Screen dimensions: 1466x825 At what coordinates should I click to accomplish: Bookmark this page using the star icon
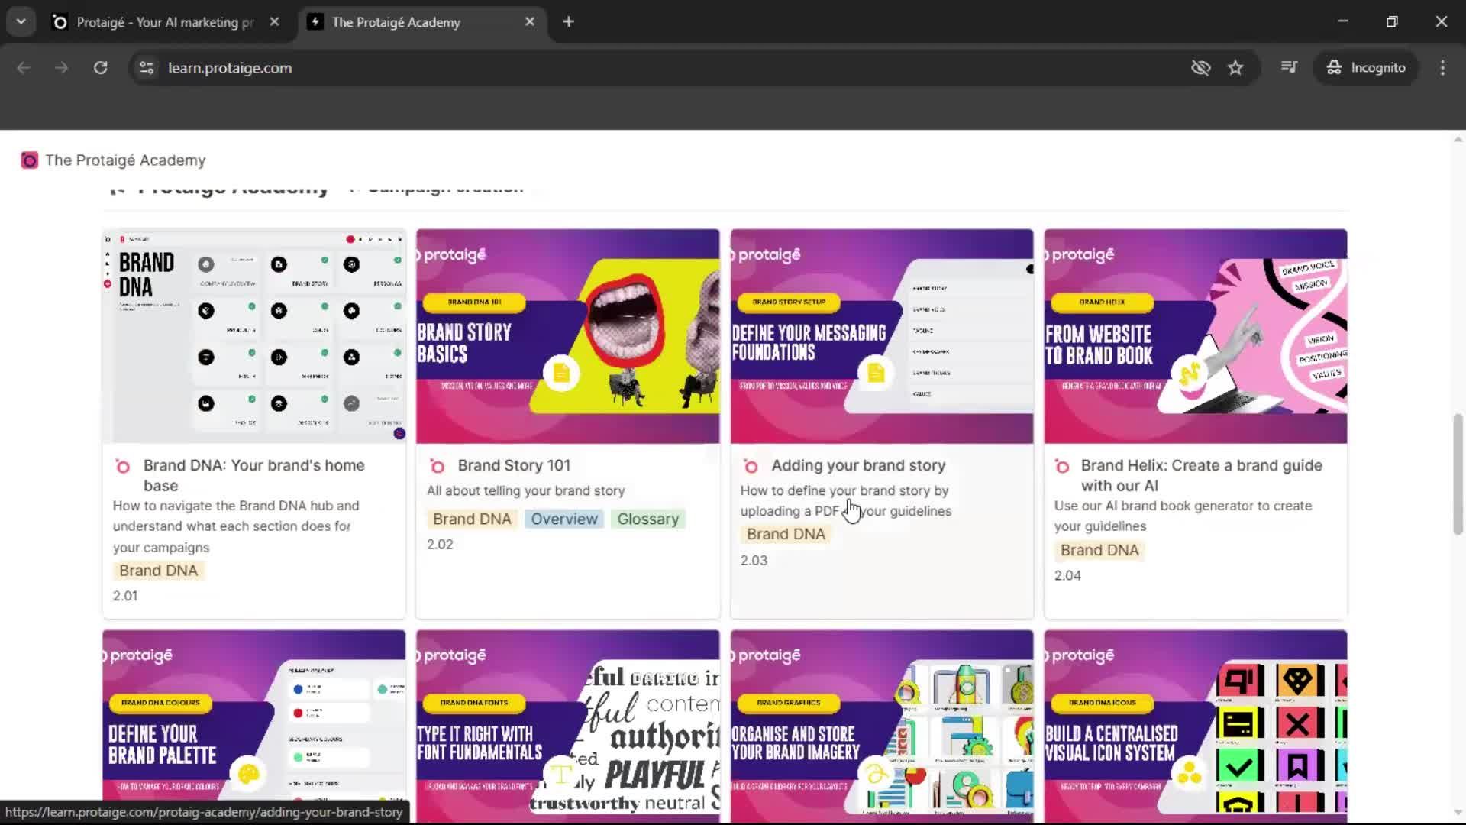click(1236, 67)
